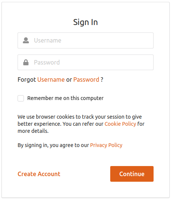Click the 'more details.' text line

[33, 131]
